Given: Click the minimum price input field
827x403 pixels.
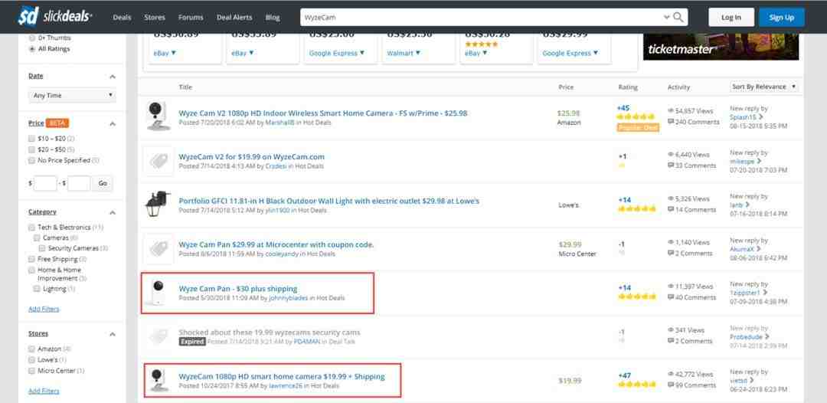Looking at the screenshot, I should point(45,183).
